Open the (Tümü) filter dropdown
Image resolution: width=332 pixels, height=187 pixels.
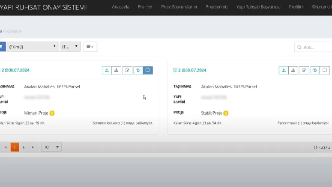pos(32,47)
